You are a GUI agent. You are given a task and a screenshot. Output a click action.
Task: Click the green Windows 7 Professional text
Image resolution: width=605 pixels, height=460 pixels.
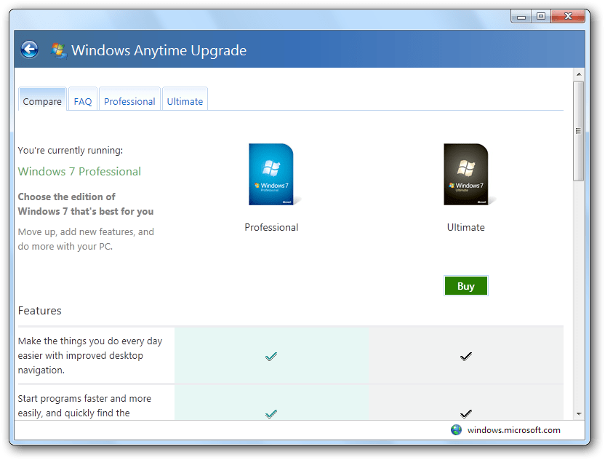(79, 172)
